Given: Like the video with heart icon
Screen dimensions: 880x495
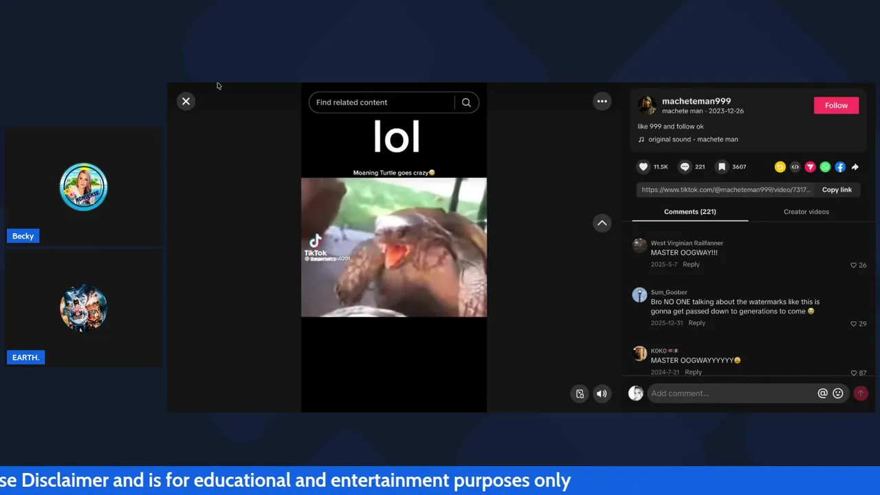Looking at the screenshot, I should [643, 166].
